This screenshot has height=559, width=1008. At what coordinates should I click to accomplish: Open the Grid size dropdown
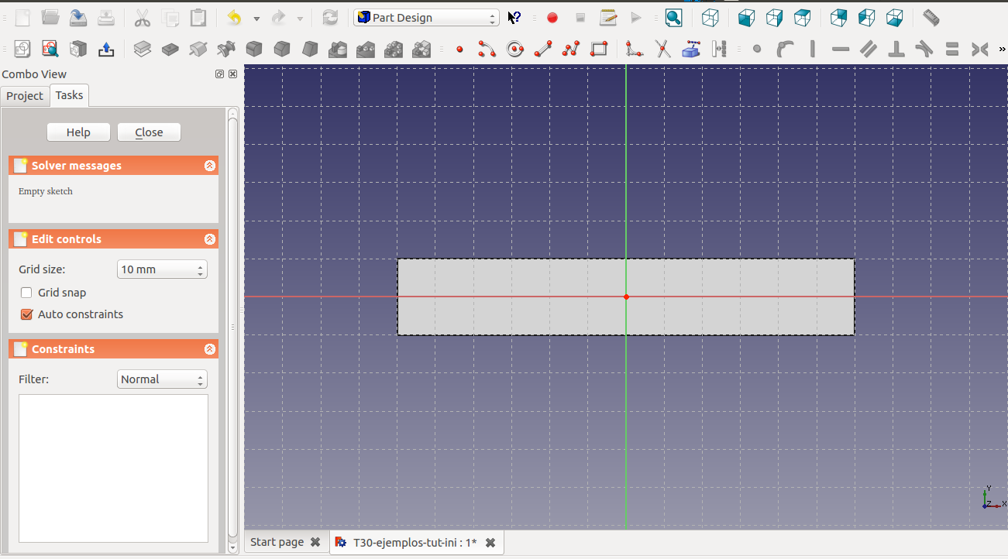point(162,269)
